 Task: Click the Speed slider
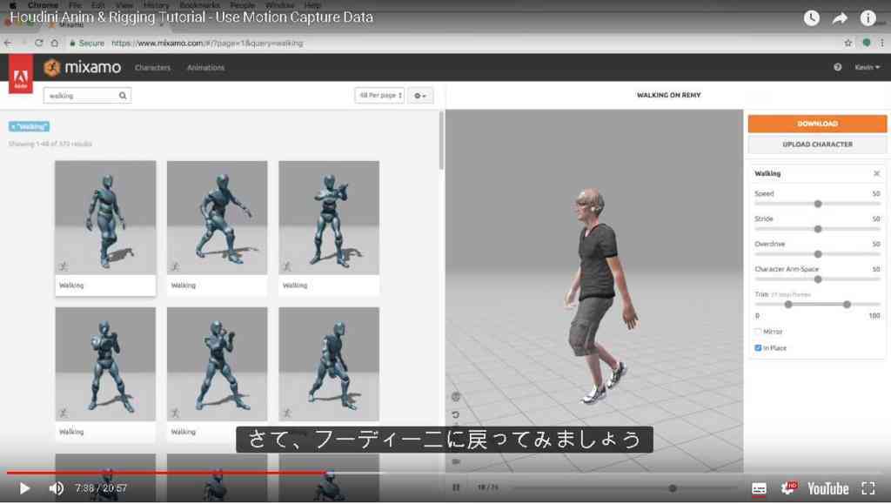(817, 204)
